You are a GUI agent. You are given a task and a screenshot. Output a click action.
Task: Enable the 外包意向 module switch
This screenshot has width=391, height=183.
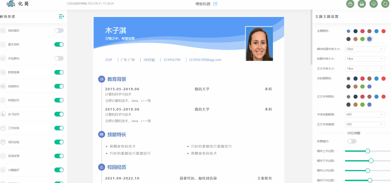pyautogui.click(x=59, y=58)
